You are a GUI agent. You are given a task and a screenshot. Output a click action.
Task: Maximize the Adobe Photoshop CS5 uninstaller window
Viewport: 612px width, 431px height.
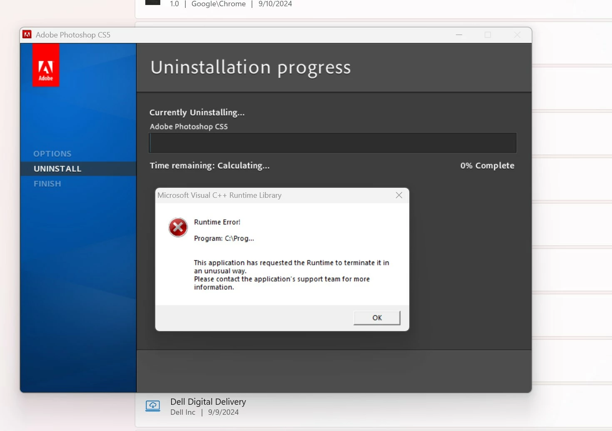coord(488,35)
